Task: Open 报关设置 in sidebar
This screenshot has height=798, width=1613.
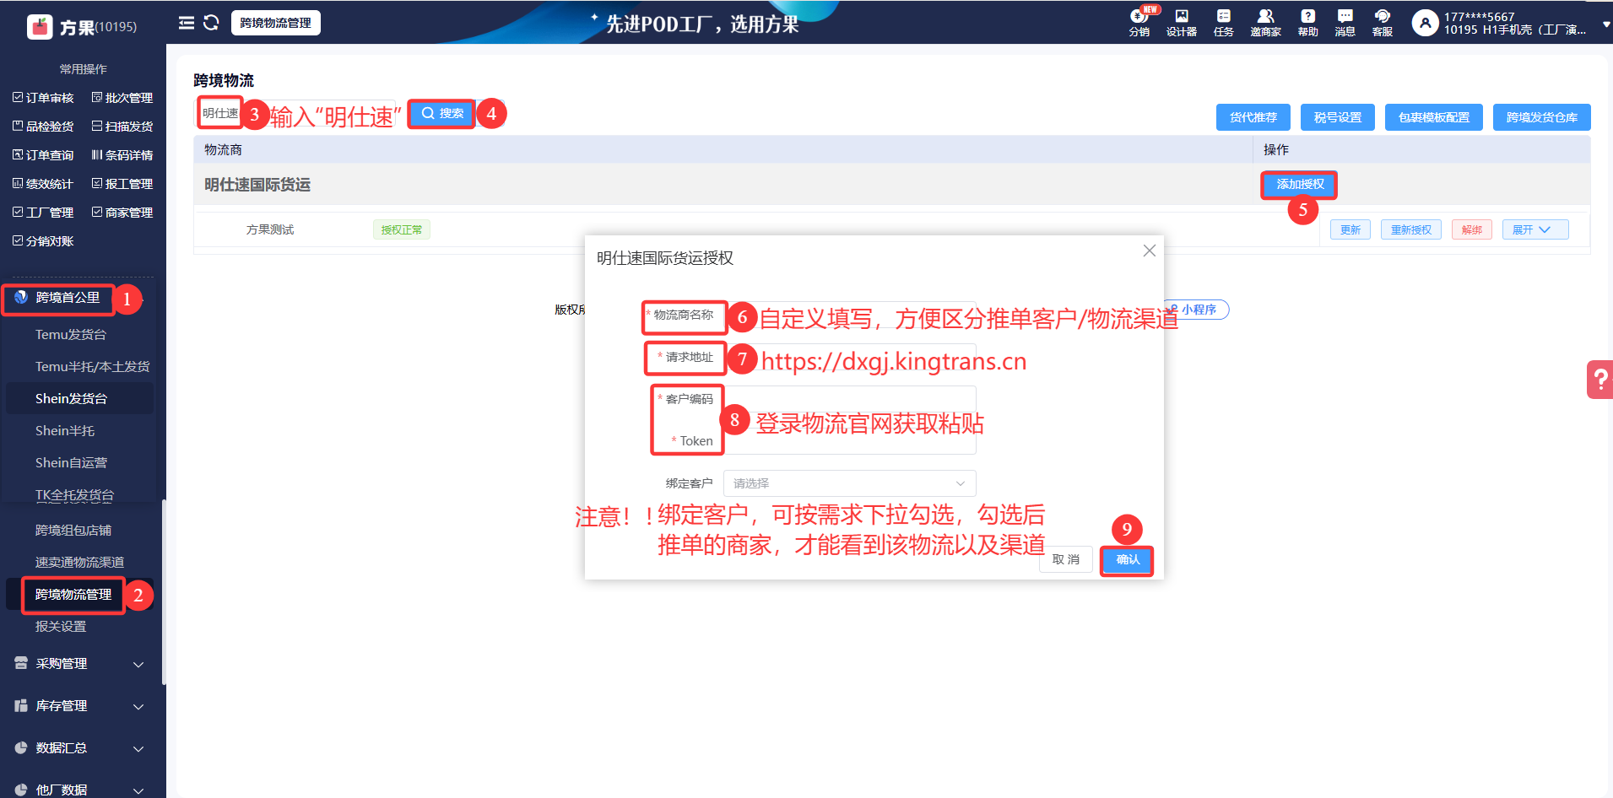Action: 61,627
